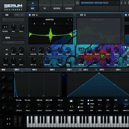Go to previous preset with left arrow
The height and width of the screenshot is (129, 129).
[121, 3]
